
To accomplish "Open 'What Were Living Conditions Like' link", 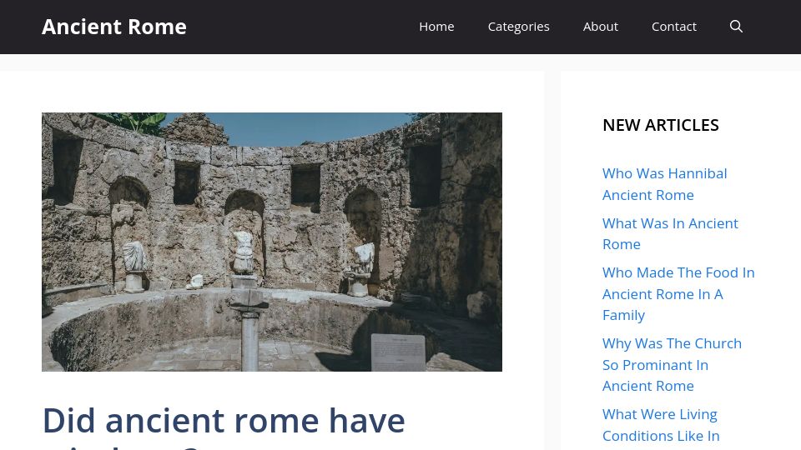I will tap(661, 425).
